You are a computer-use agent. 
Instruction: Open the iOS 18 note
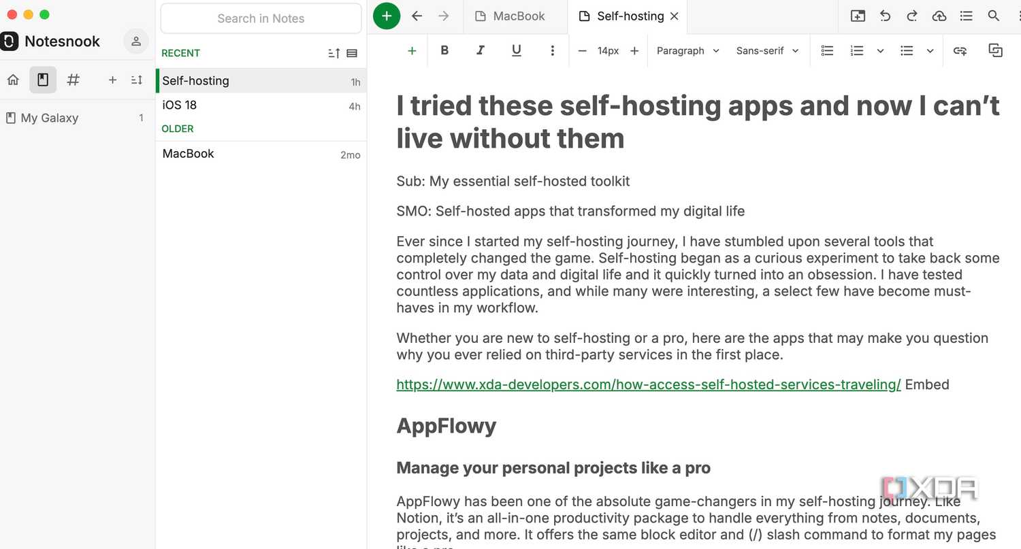[261, 105]
